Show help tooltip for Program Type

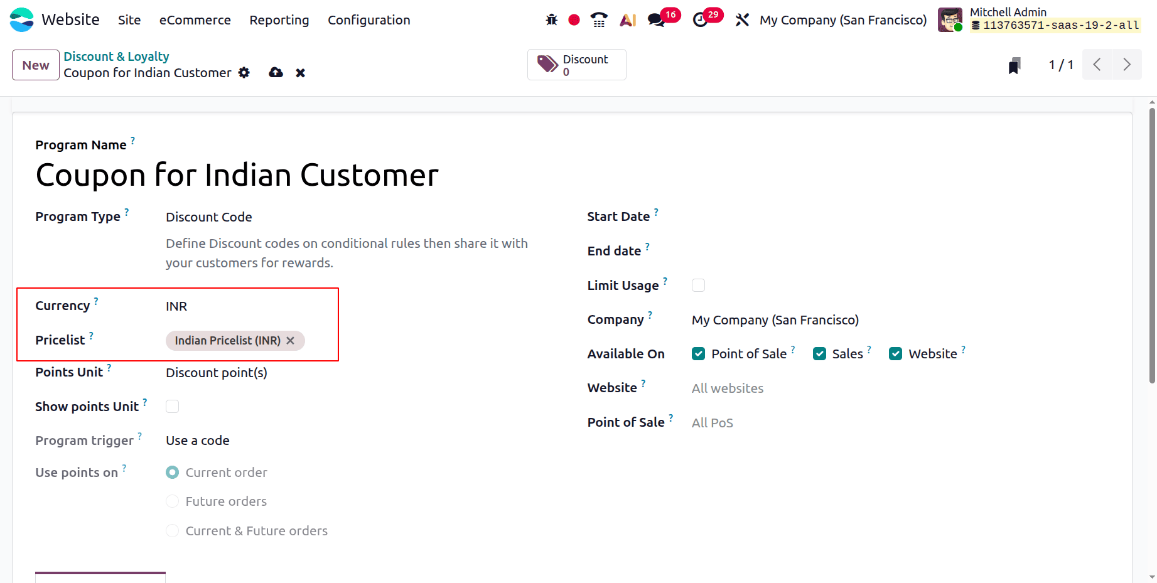126,212
